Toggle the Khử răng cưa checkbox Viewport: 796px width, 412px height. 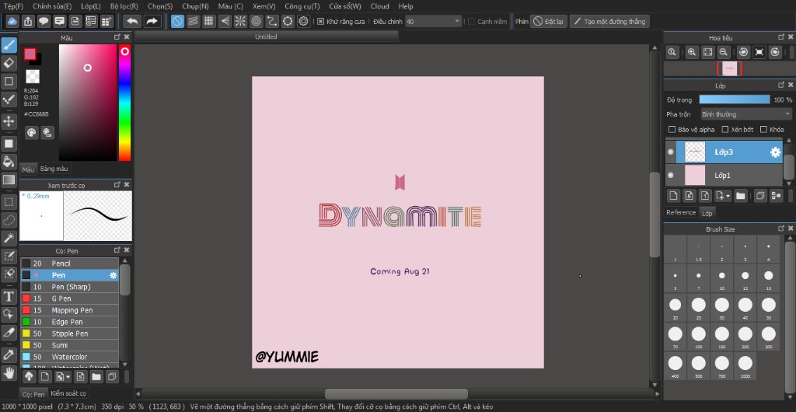pyautogui.click(x=320, y=21)
